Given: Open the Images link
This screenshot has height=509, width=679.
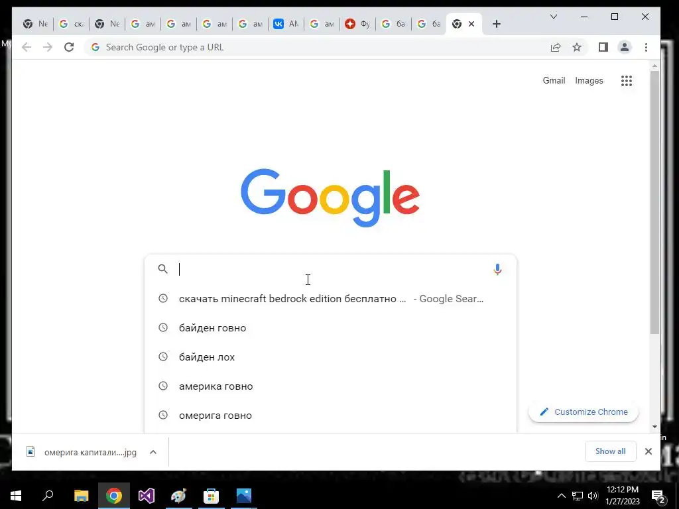Looking at the screenshot, I should 589,80.
